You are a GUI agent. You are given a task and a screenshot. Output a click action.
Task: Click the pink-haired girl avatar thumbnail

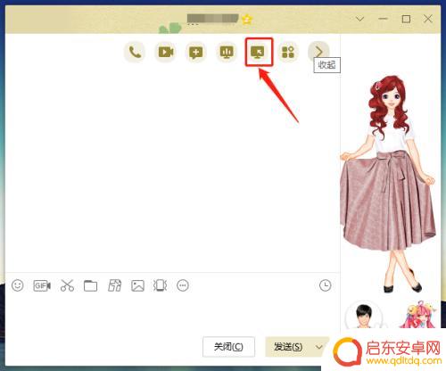pos(418,315)
